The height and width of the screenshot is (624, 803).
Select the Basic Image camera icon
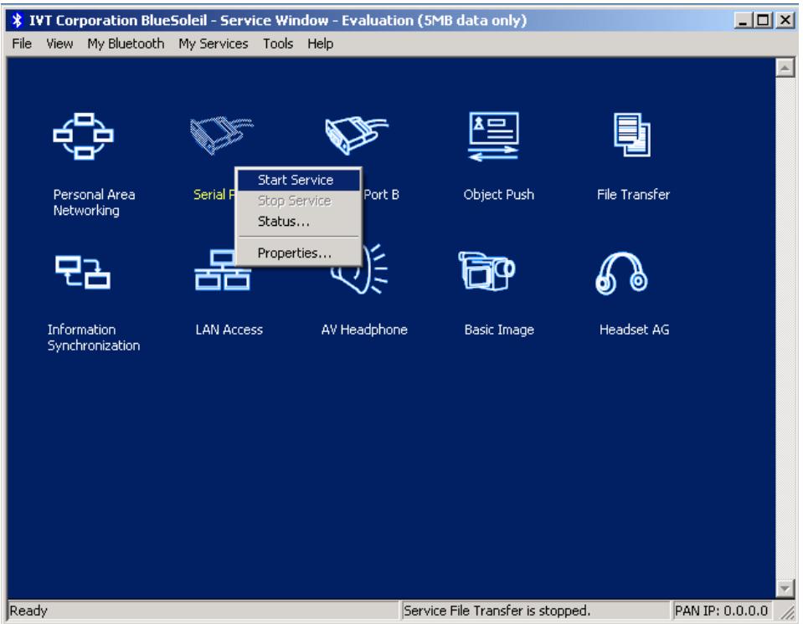click(486, 271)
